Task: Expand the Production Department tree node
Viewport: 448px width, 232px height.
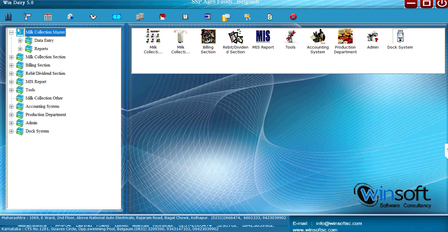Action: pos(11,115)
